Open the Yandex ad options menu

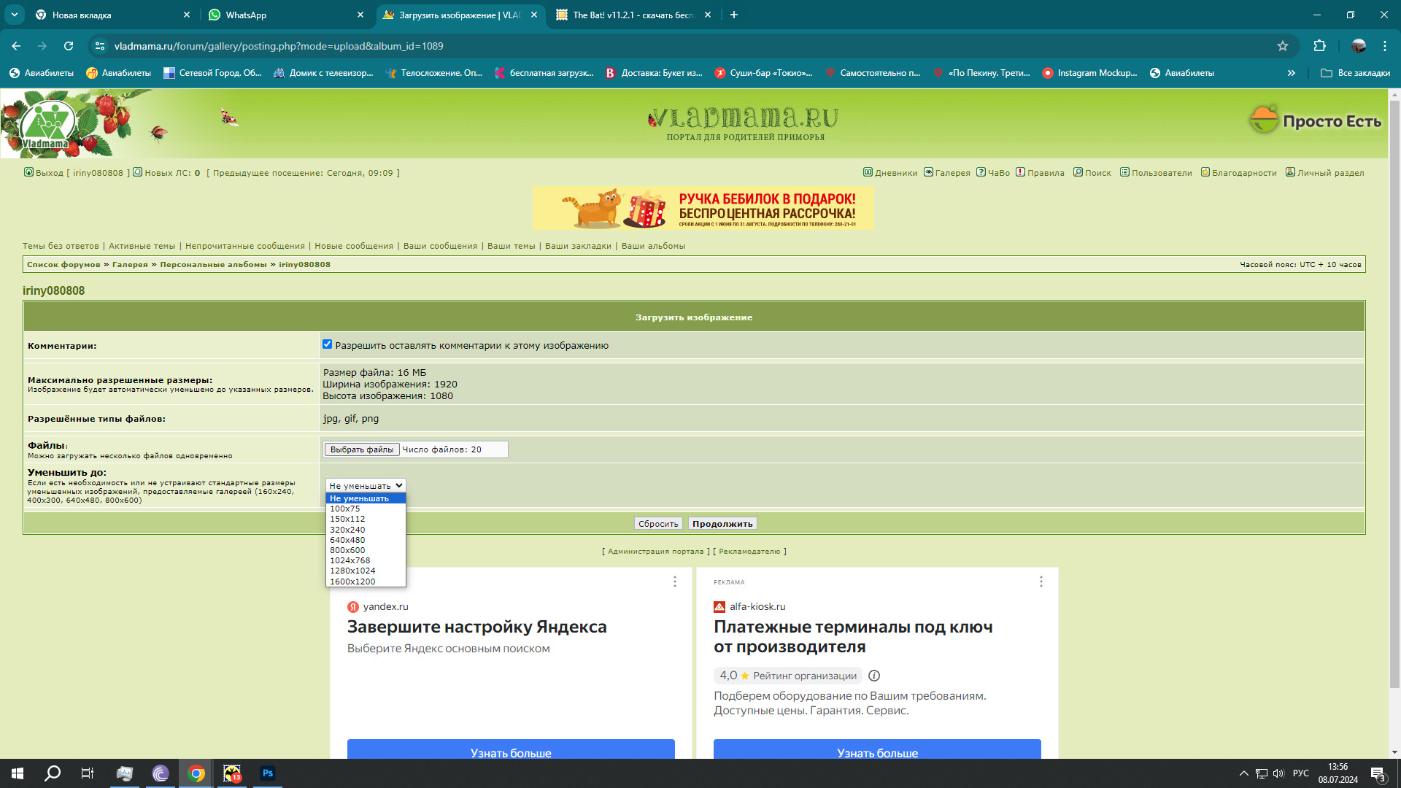675,582
